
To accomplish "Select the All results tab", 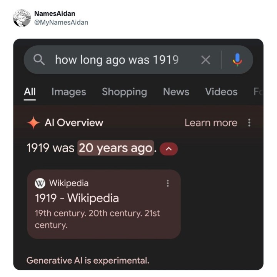I will 30,92.
